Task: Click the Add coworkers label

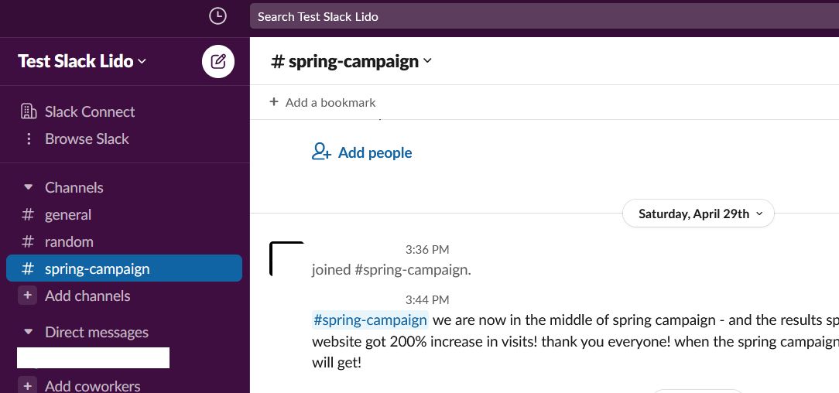Action: coord(93,385)
